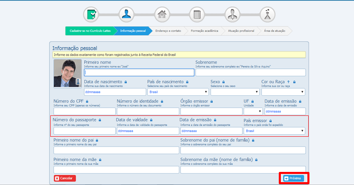Image resolution: width=354 pixels, height=185 pixels.
Task: Click the lab flask area icon
Action: coord(267,15)
